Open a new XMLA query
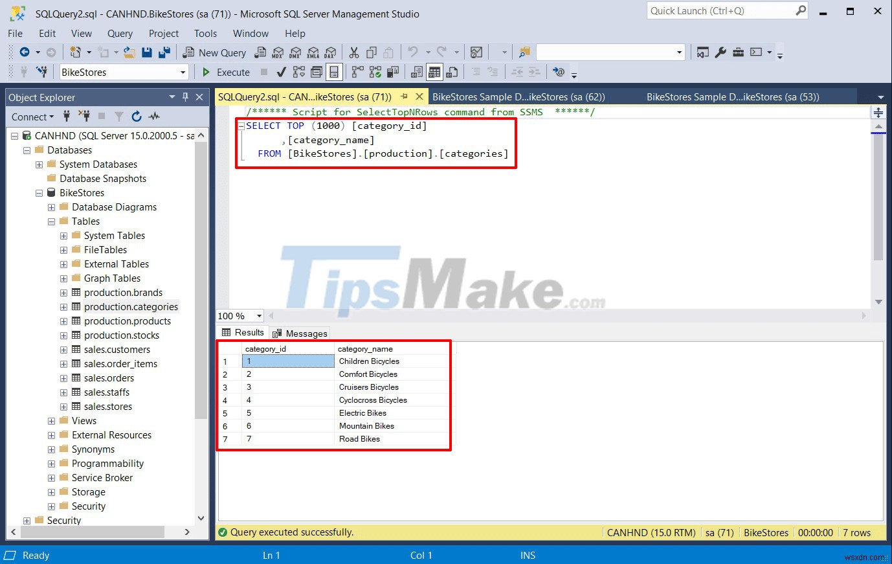 tap(313, 52)
